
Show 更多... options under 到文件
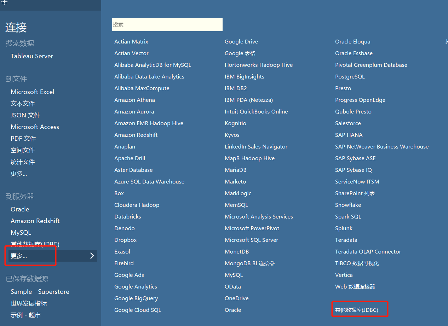19,174
